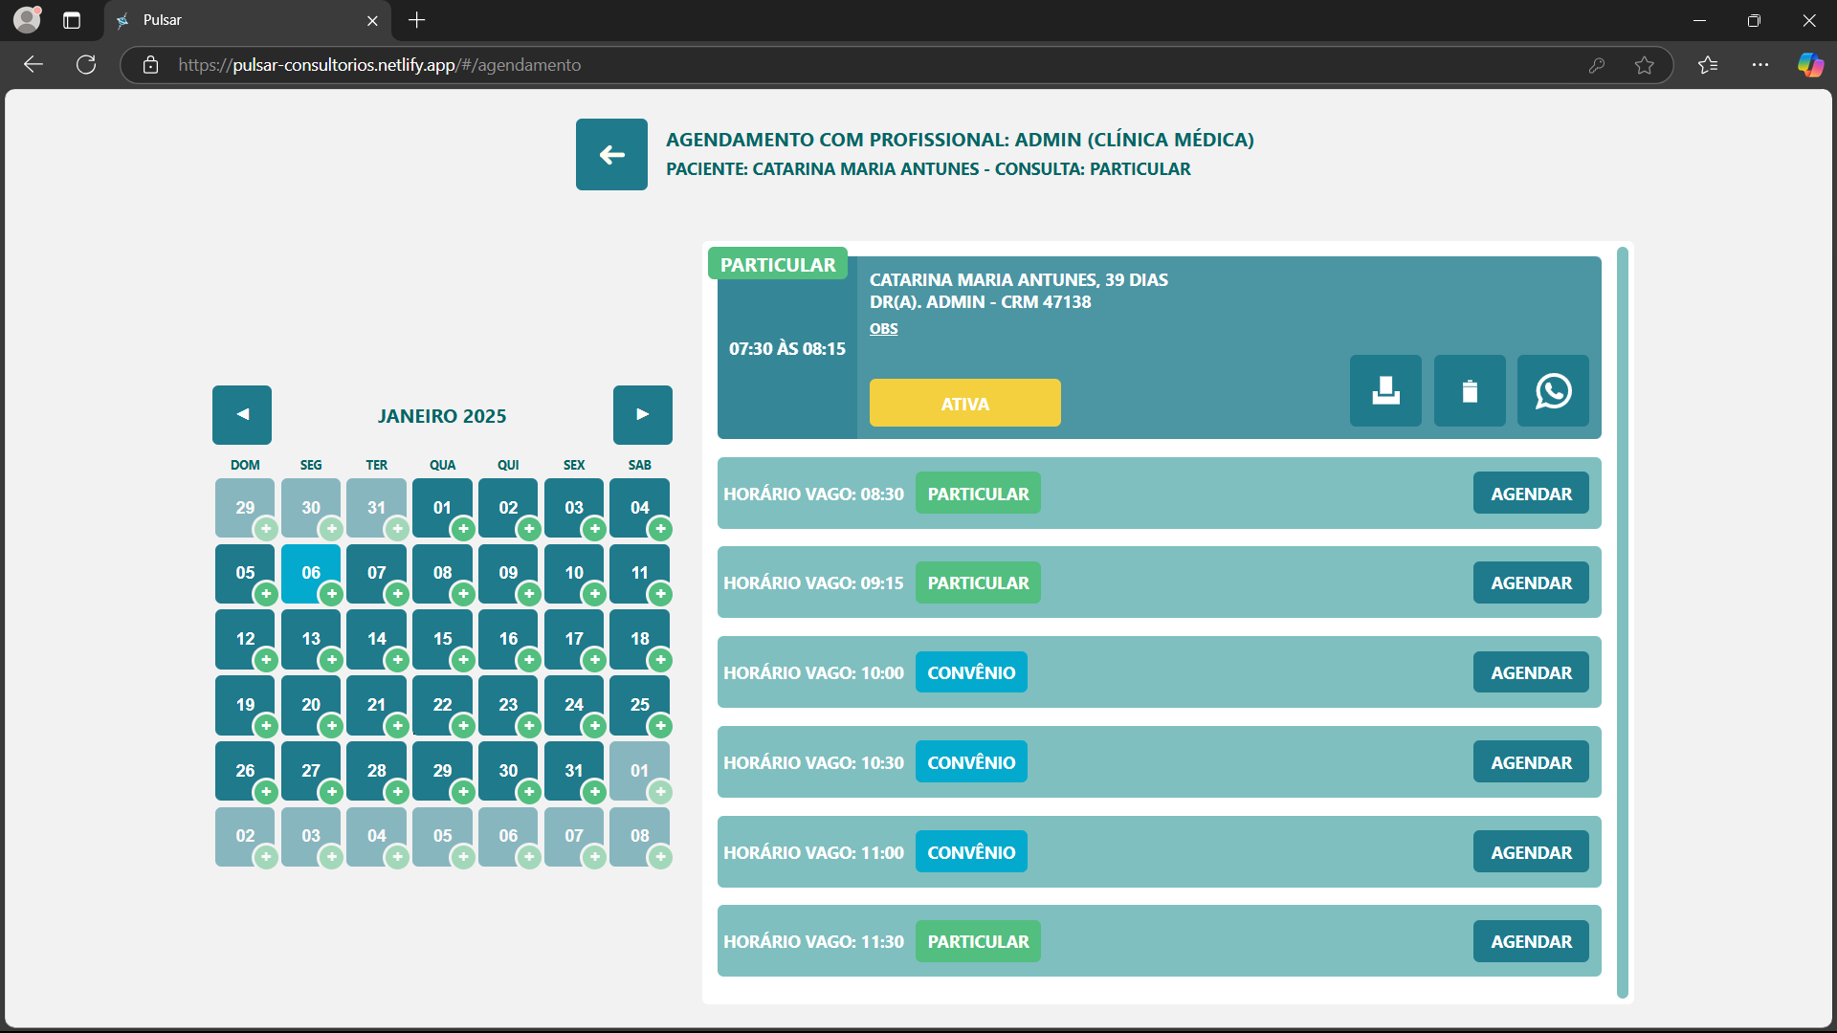Image resolution: width=1837 pixels, height=1033 pixels.
Task: Select the Pulsar browser tab
Action: 247,20
